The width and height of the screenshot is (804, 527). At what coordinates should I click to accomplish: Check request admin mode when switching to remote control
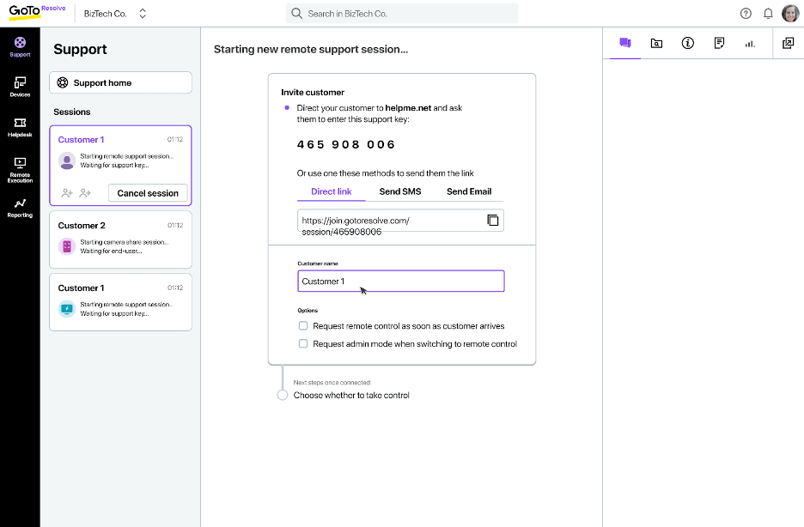point(302,343)
